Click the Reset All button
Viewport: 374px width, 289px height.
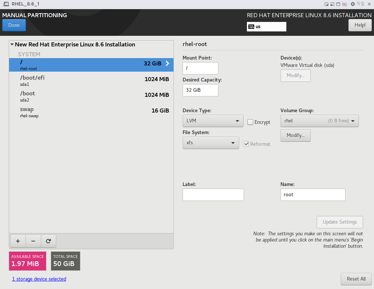click(x=356, y=279)
